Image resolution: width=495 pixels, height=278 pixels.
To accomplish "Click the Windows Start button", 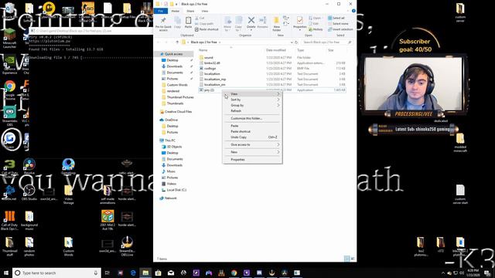I will (x=6, y=273).
